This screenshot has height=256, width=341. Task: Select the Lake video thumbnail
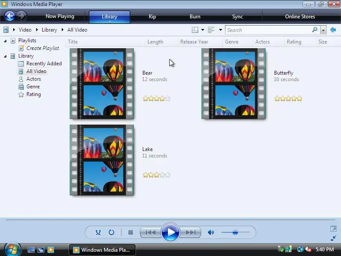(102, 160)
